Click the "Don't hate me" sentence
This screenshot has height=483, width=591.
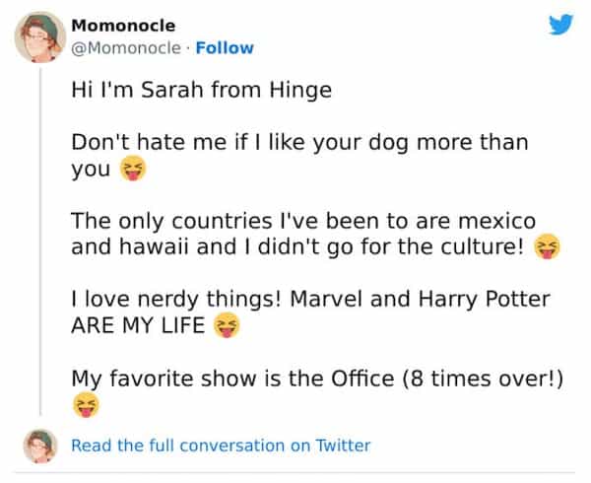click(x=299, y=143)
